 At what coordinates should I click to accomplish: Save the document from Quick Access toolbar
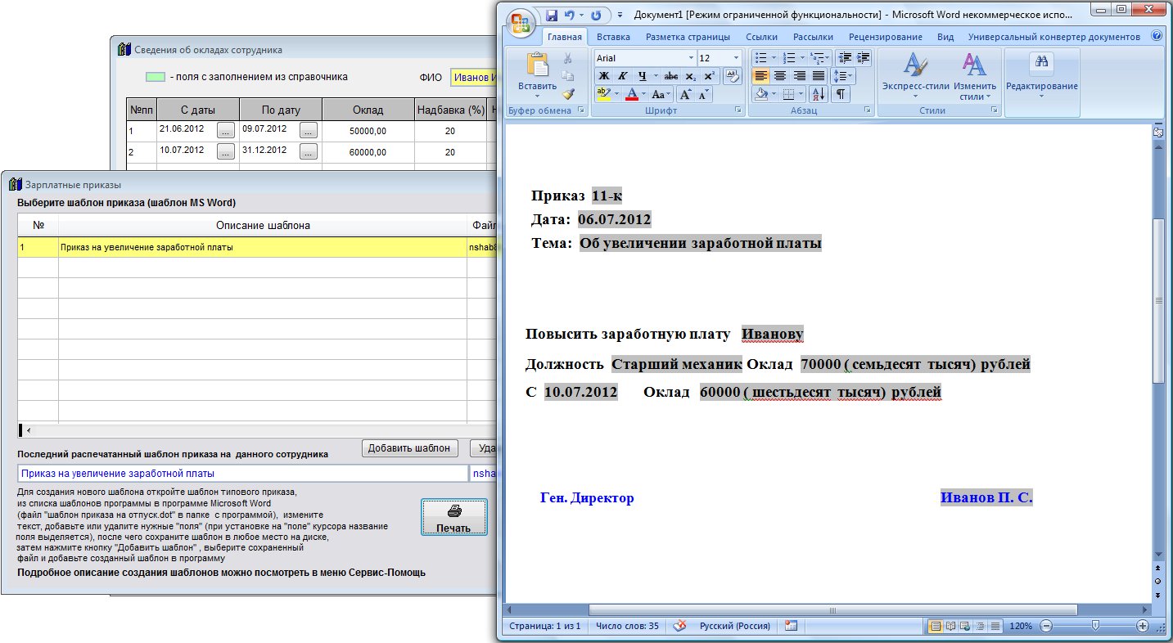coord(551,16)
